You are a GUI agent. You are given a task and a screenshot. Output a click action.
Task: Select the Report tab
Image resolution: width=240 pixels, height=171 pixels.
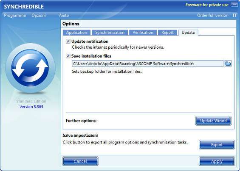(x=167, y=33)
